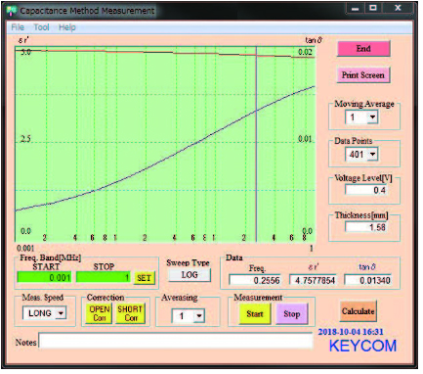Viewport: 423px width, 374px height.
Task: Select the STOP frequency field
Action: (104, 278)
